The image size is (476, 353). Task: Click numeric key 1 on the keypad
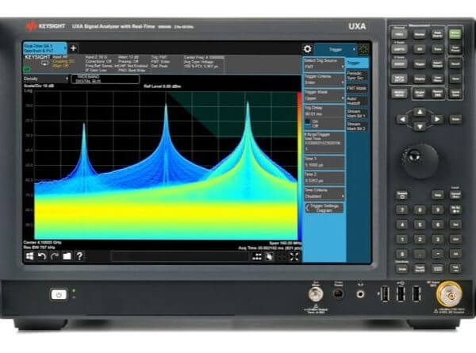coord(402,240)
